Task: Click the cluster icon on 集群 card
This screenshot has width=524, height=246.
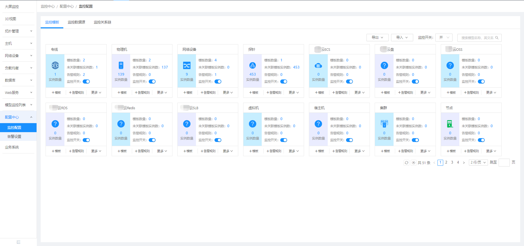Action: tap(384, 124)
